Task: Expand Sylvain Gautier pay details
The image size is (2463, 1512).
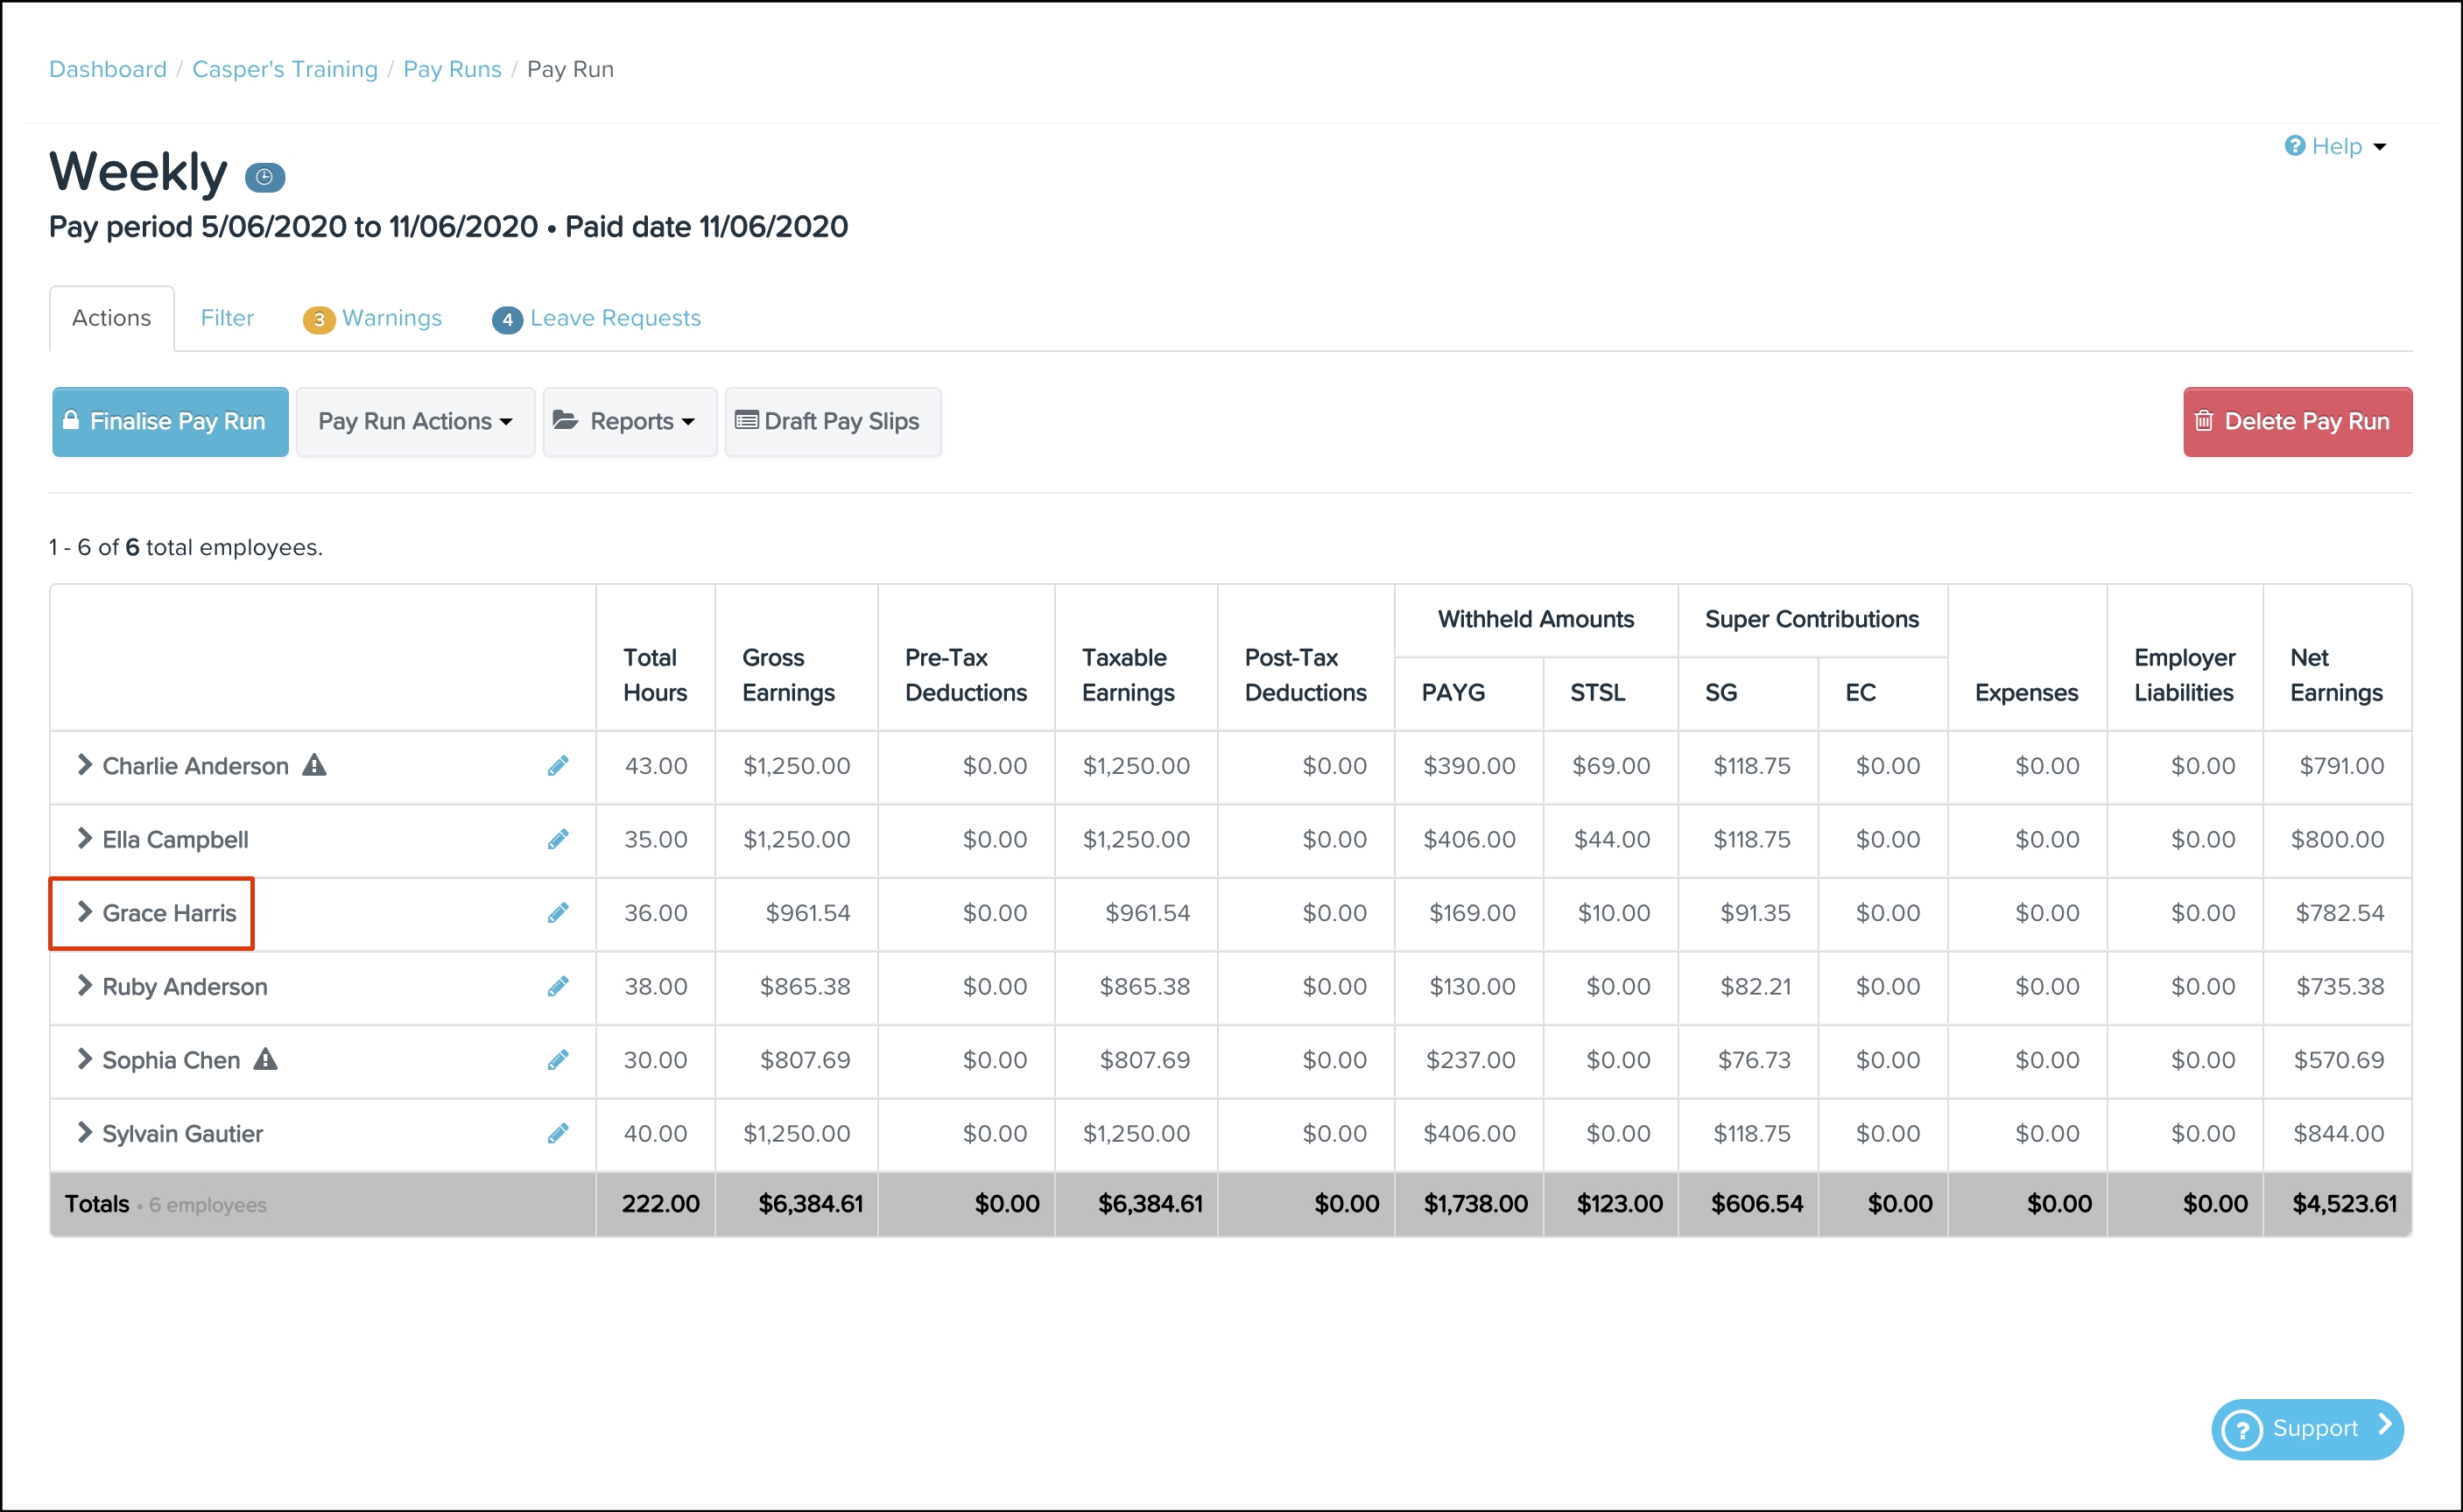Action: [85, 1133]
